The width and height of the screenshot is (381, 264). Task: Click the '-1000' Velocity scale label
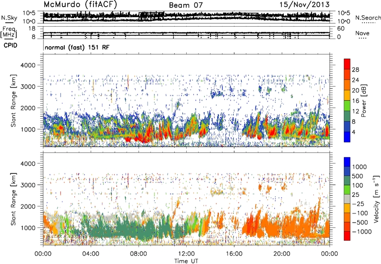tap(361, 232)
